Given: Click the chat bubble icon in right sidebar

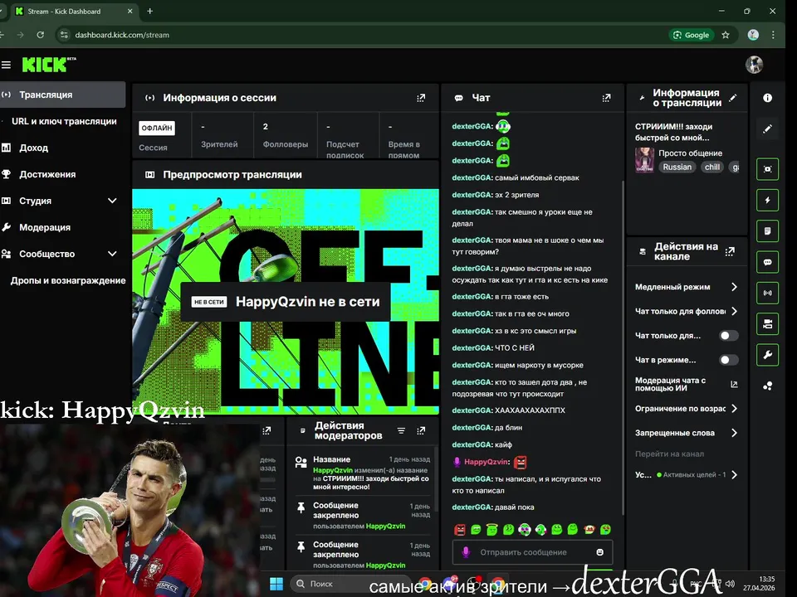Looking at the screenshot, I should click(767, 263).
